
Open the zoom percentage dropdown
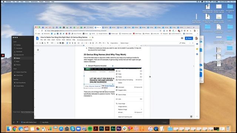tap(53, 43)
